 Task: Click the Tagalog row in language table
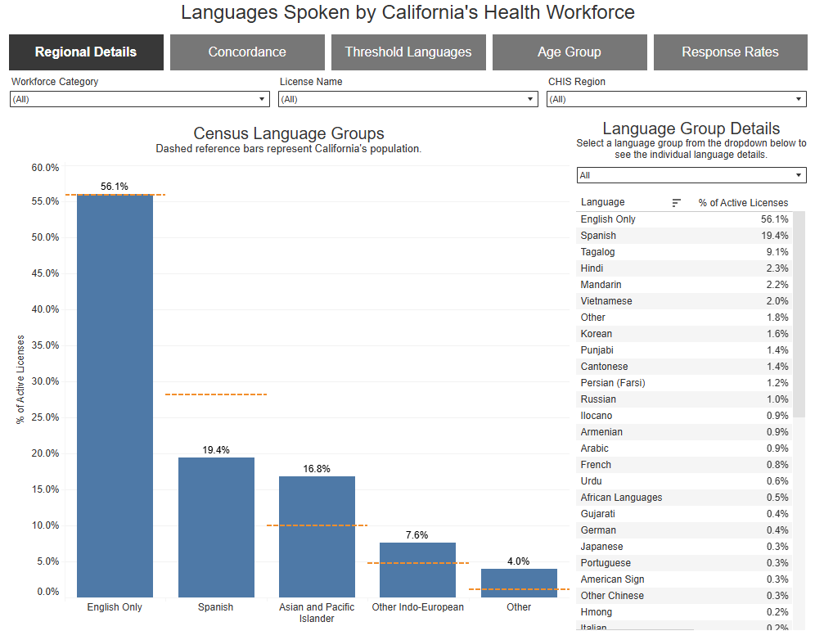click(683, 252)
